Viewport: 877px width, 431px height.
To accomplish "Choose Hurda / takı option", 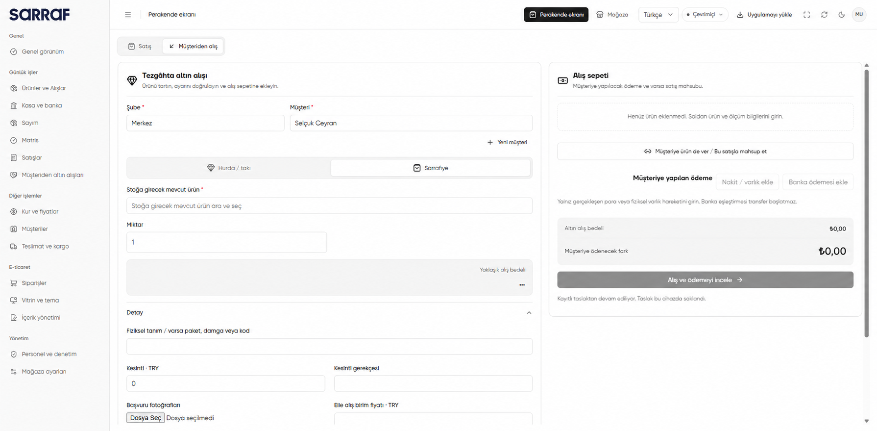I will tap(229, 168).
